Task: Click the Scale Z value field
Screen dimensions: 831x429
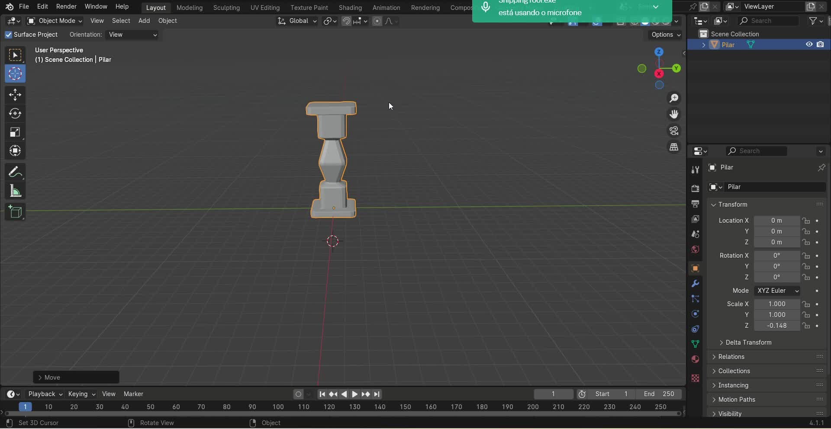Action: 776,326
